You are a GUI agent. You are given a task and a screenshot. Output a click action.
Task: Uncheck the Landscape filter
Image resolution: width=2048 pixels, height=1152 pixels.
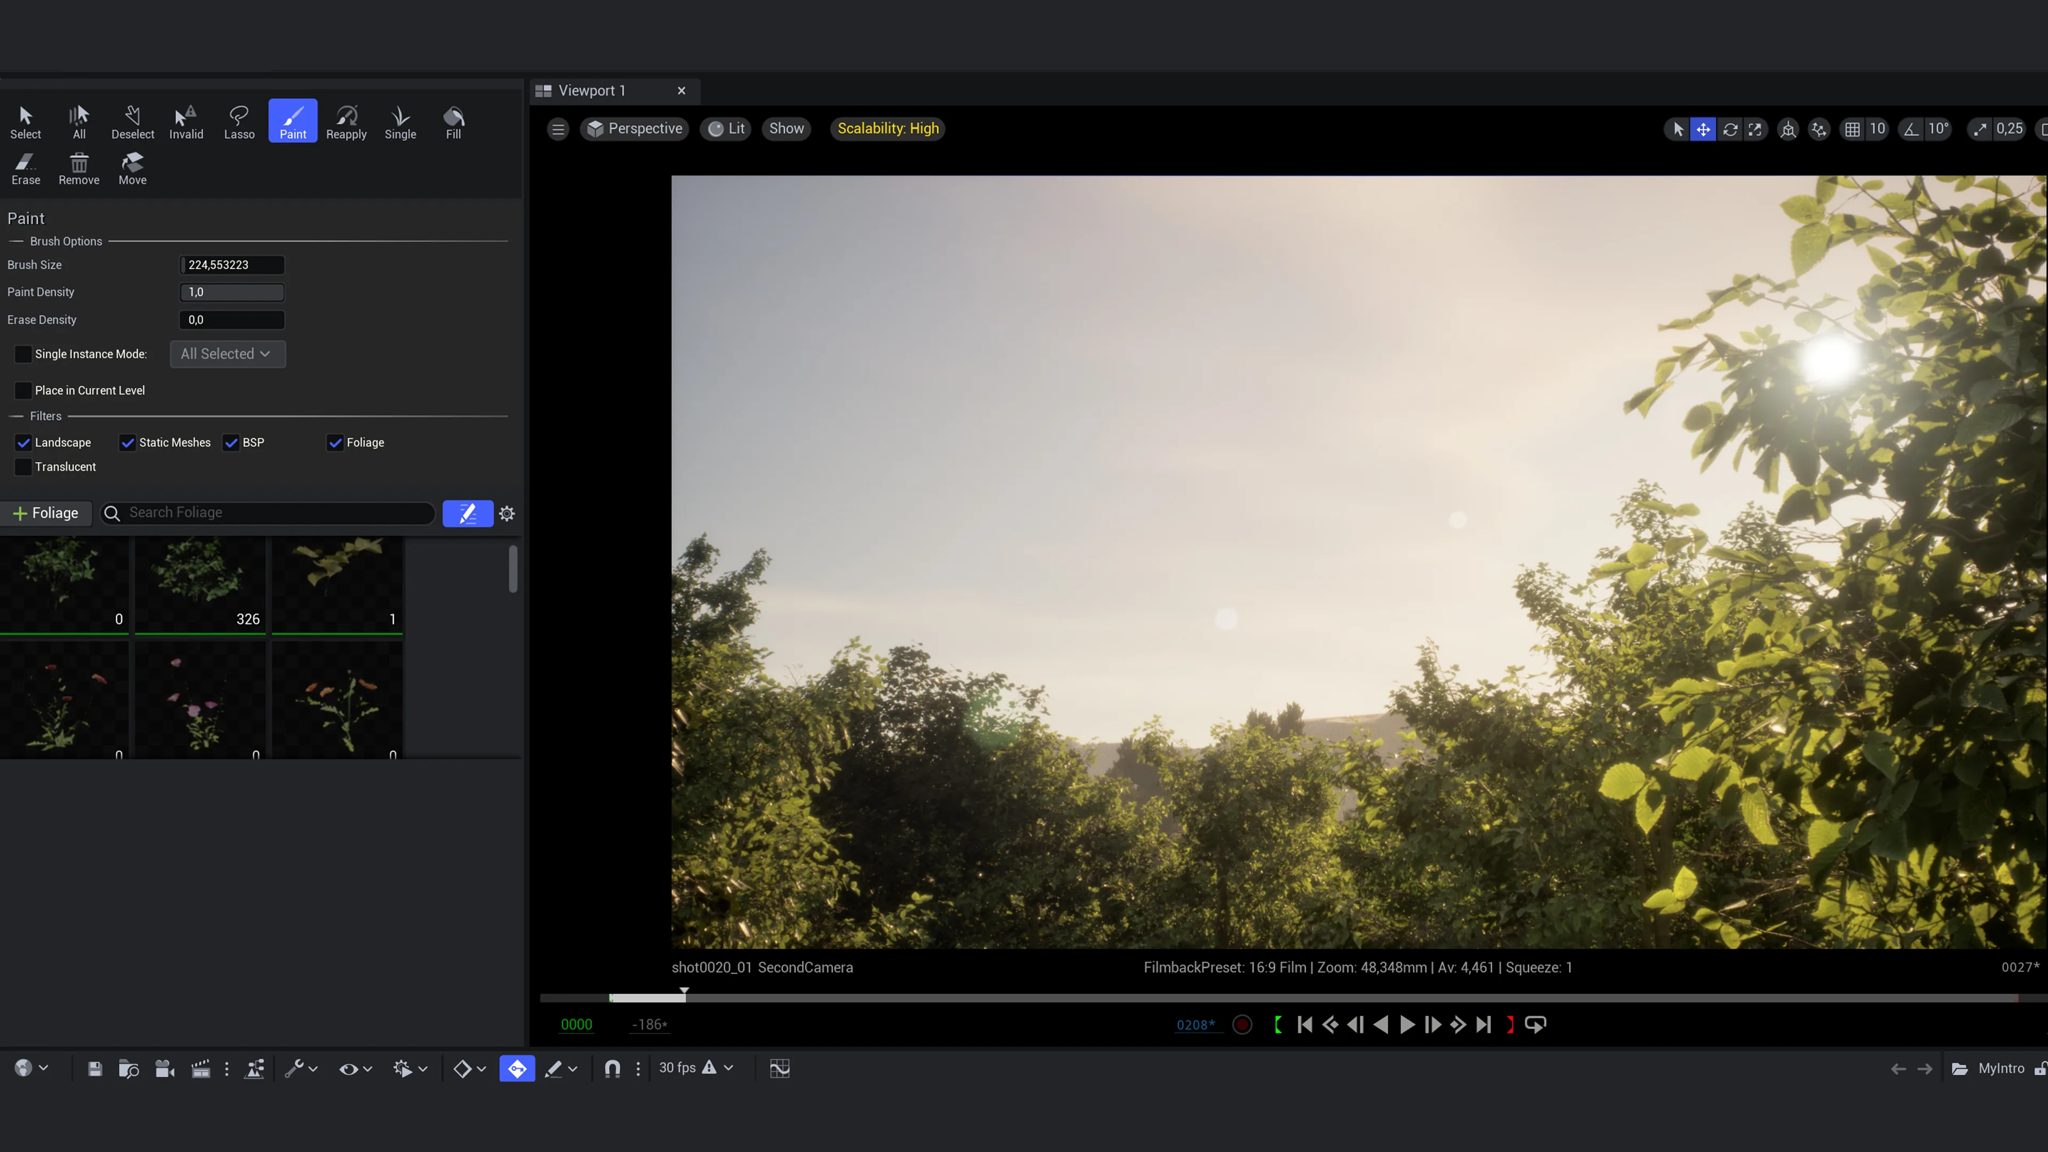(x=23, y=443)
